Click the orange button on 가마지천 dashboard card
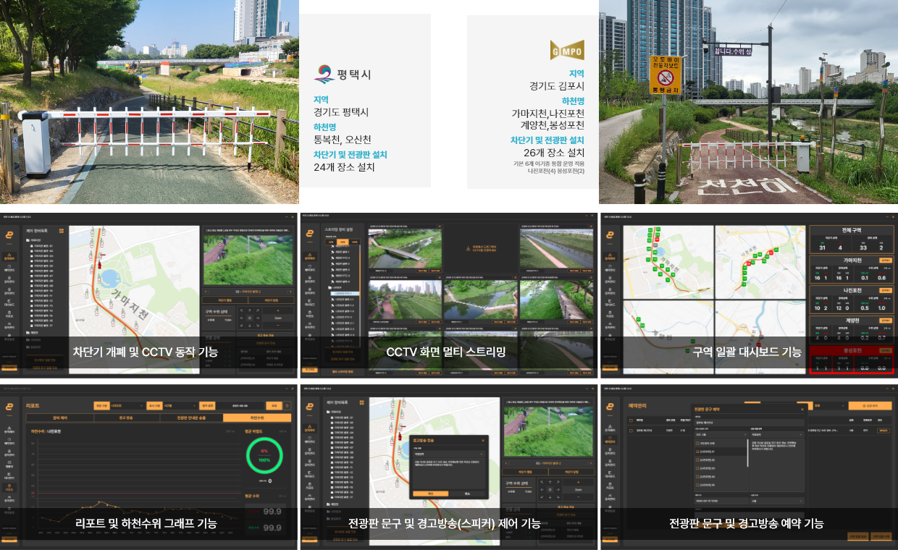The image size is (898, 550). click(884, 259)
